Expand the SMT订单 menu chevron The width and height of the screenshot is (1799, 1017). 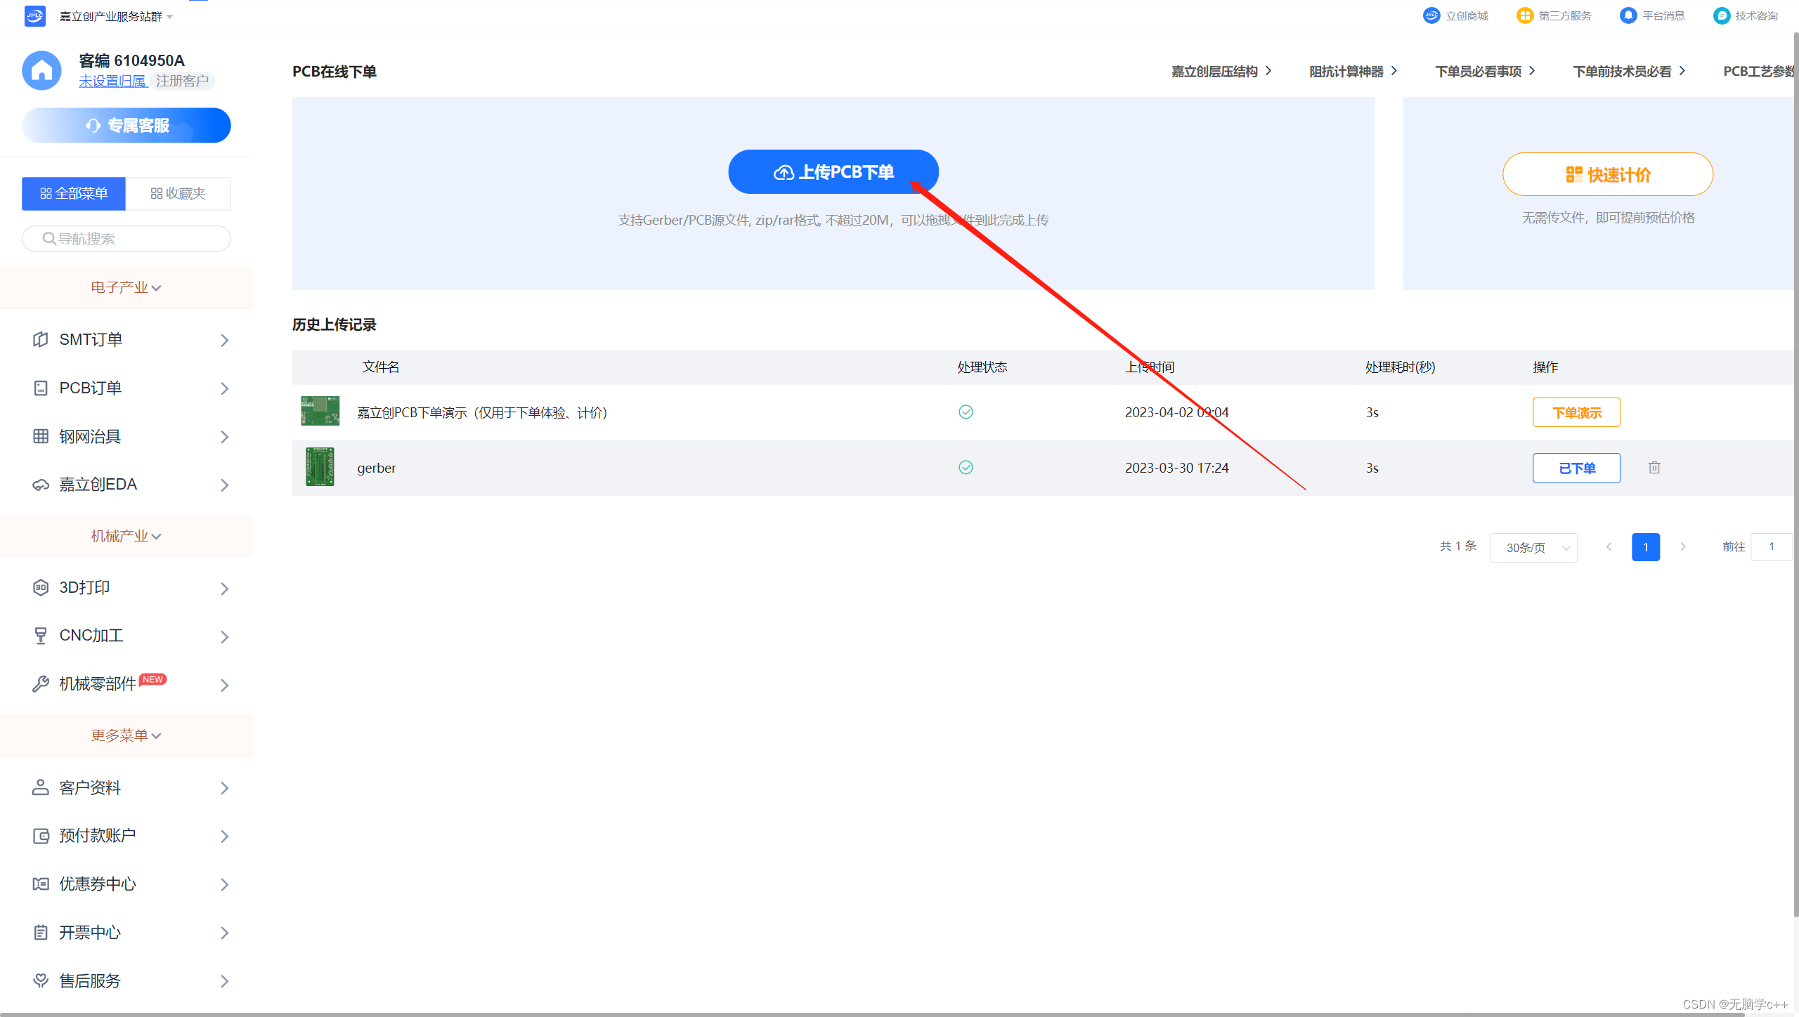(224, 341)
